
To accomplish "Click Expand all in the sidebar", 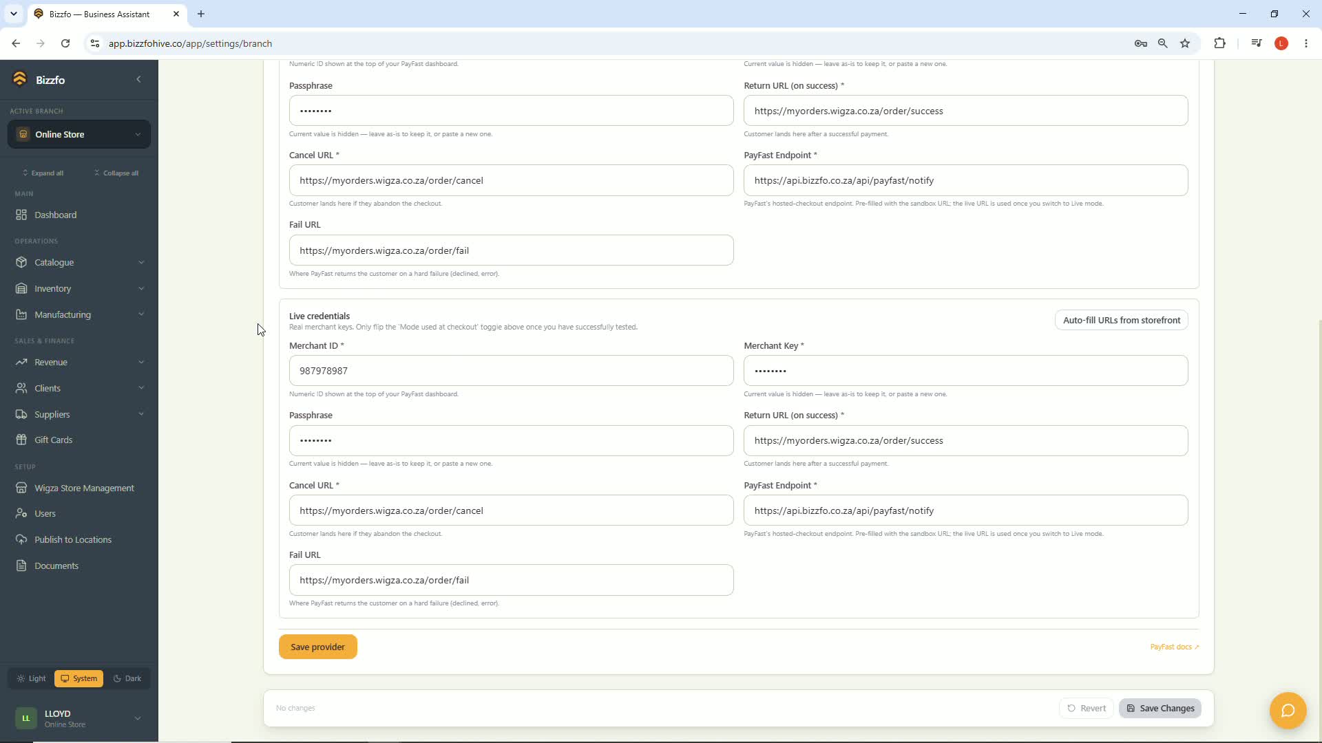I will (43, 173).
